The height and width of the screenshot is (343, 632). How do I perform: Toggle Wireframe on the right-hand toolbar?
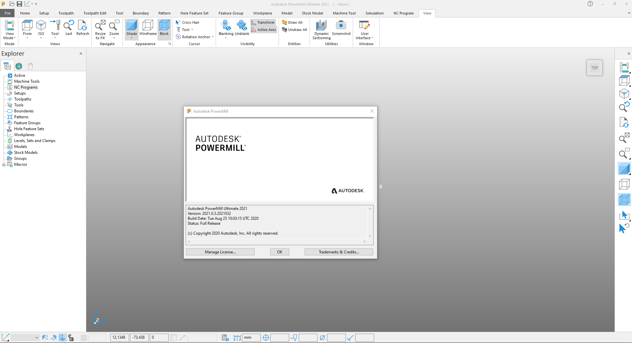pyautogui.click(x=624, y=184)
